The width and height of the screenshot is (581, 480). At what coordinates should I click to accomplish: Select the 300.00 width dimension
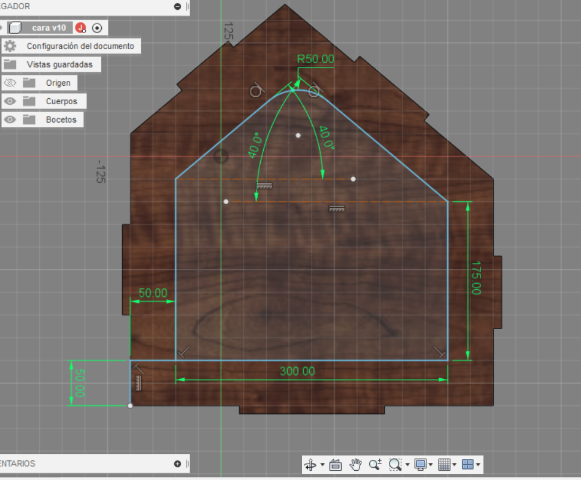point(297,371)
